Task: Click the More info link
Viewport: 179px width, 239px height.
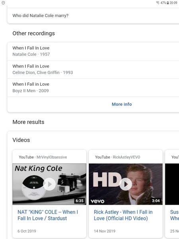Action: (122, 104)
